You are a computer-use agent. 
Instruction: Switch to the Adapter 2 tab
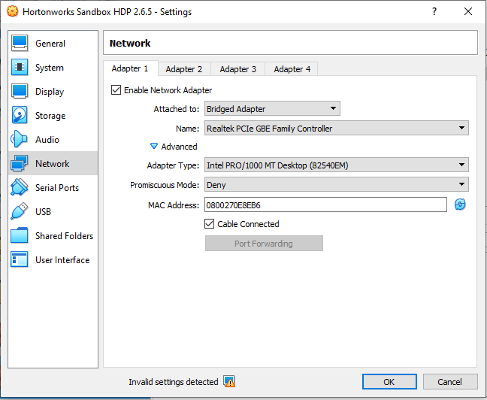click(x=184, y=69)
